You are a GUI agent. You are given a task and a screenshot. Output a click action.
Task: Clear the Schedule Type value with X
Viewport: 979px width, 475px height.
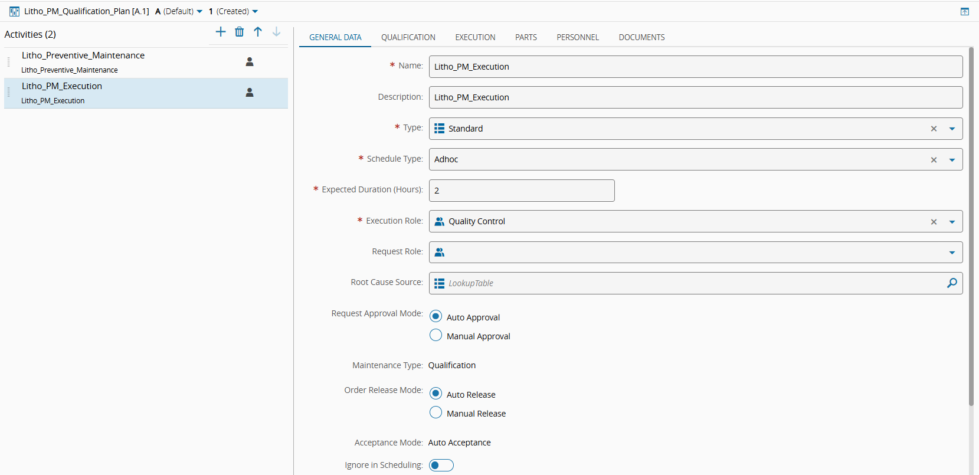(x=934, y=160)
